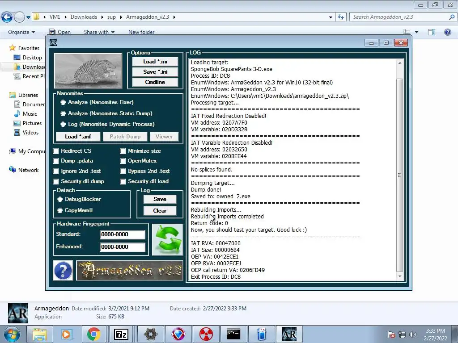Open the blue question mark help icon
The height and width of the screenshot is (343, 458).
pos(63,271)
